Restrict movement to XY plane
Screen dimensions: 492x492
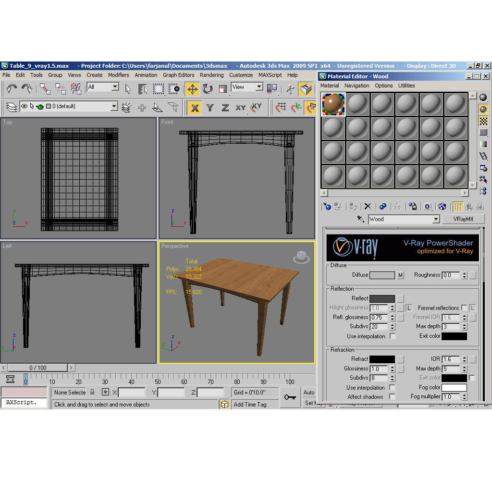pos(240,108)
